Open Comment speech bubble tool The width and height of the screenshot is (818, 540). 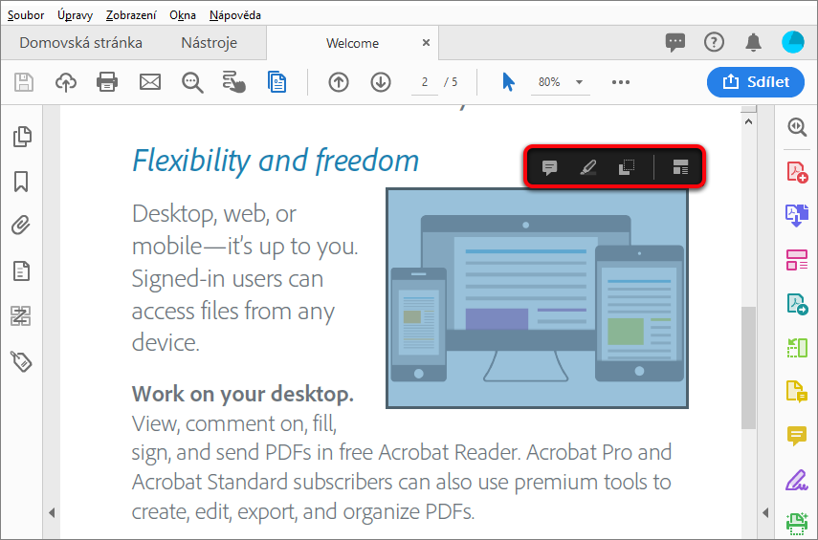797,436
